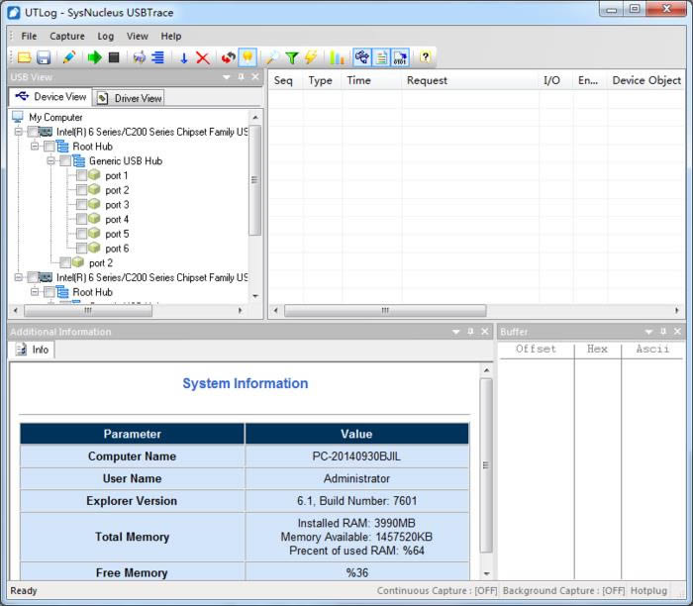
Task: Click the Hotplug status bar indicator
Action: coord(648,591)
